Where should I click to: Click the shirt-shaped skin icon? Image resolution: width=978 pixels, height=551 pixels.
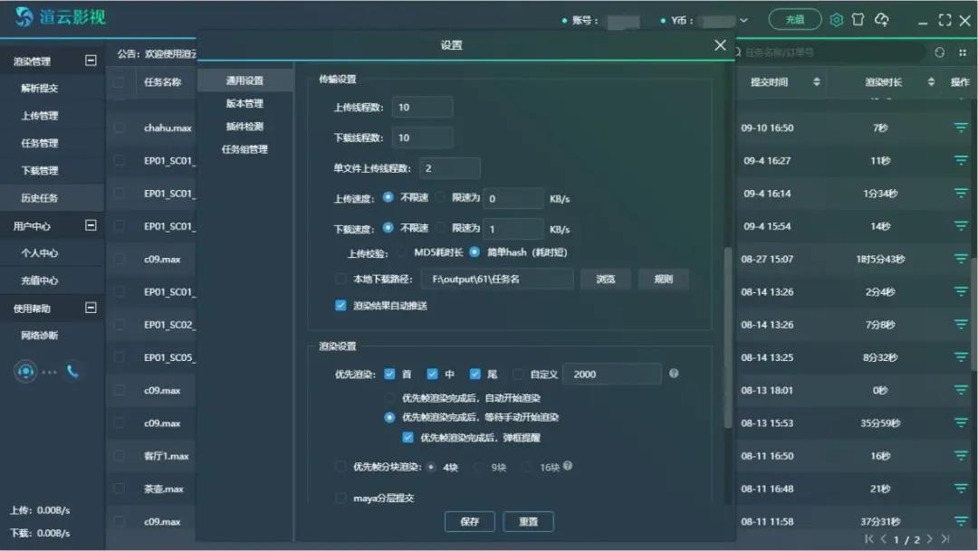[x=858, y=20]
